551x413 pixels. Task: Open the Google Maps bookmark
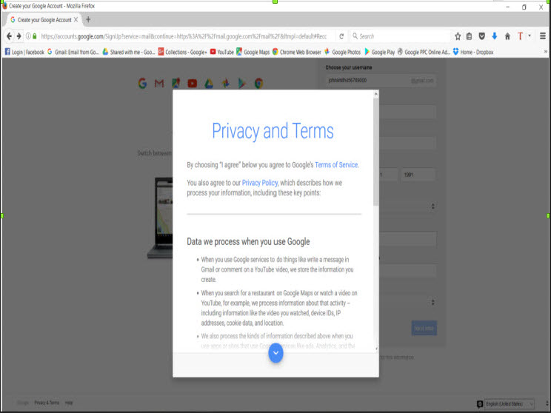click(253, 52)
